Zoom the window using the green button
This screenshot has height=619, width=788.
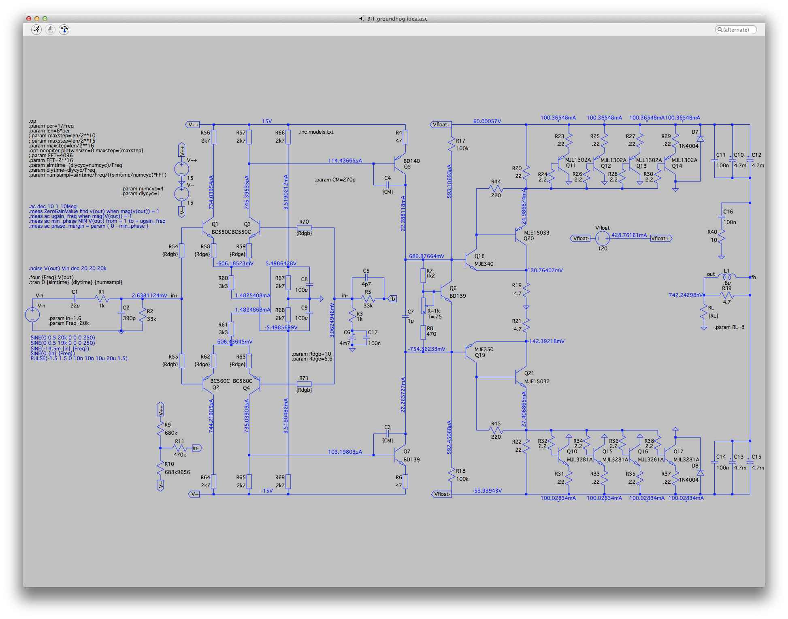pyautogui.click(x=45, y=19)
